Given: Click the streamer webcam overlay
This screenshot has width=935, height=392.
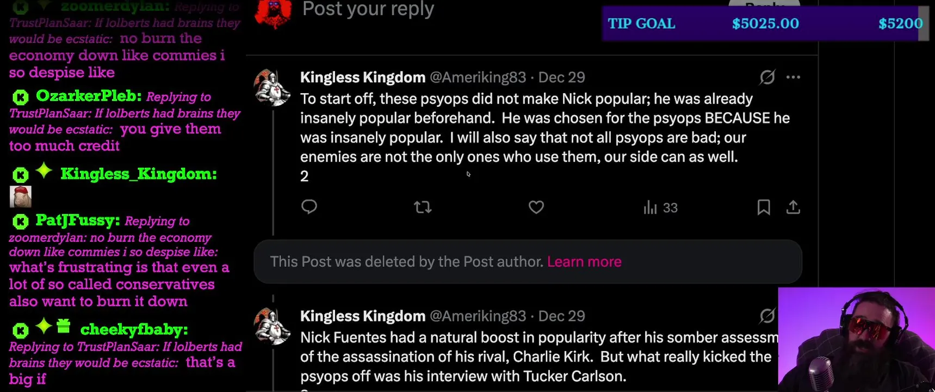Looking at the screenshot, I should click(856, 340).
